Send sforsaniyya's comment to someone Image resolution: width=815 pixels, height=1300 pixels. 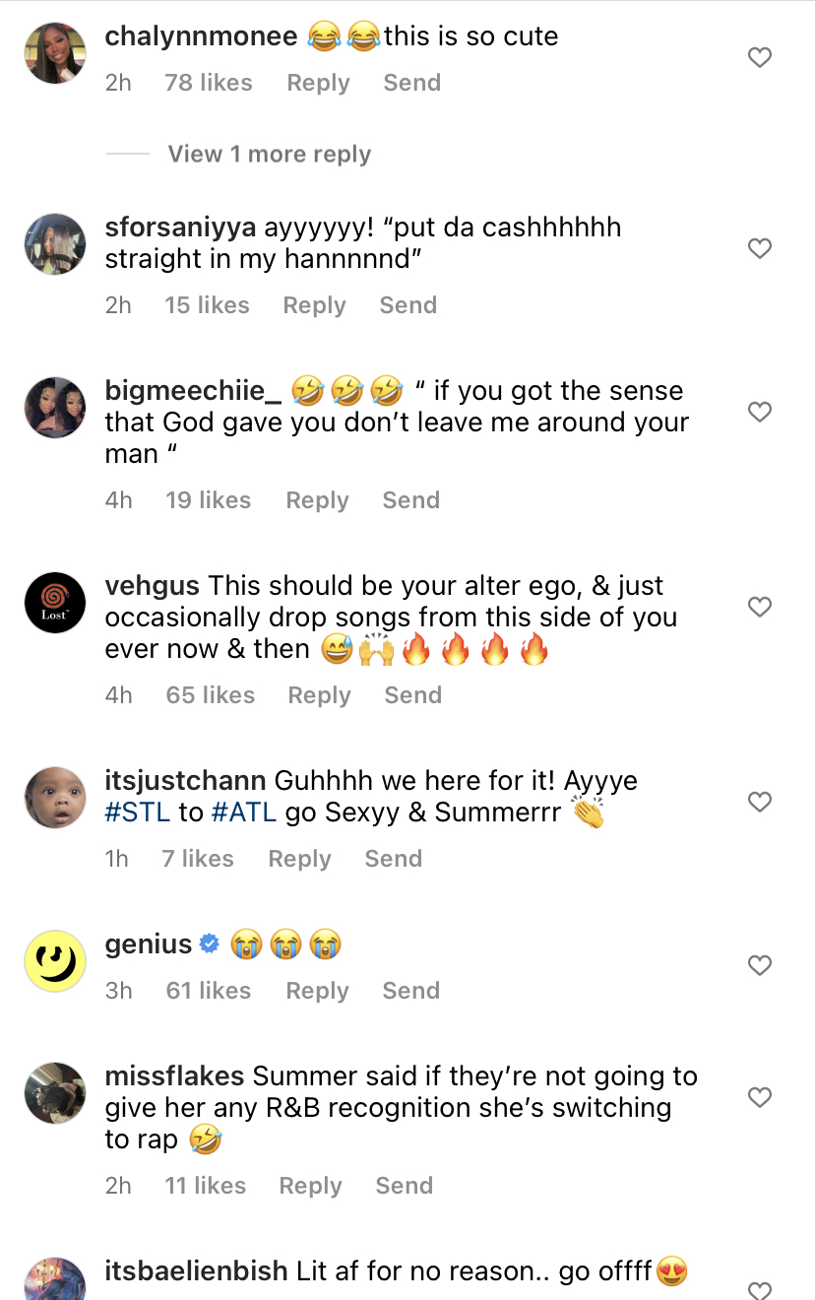[x=407, y=305]
